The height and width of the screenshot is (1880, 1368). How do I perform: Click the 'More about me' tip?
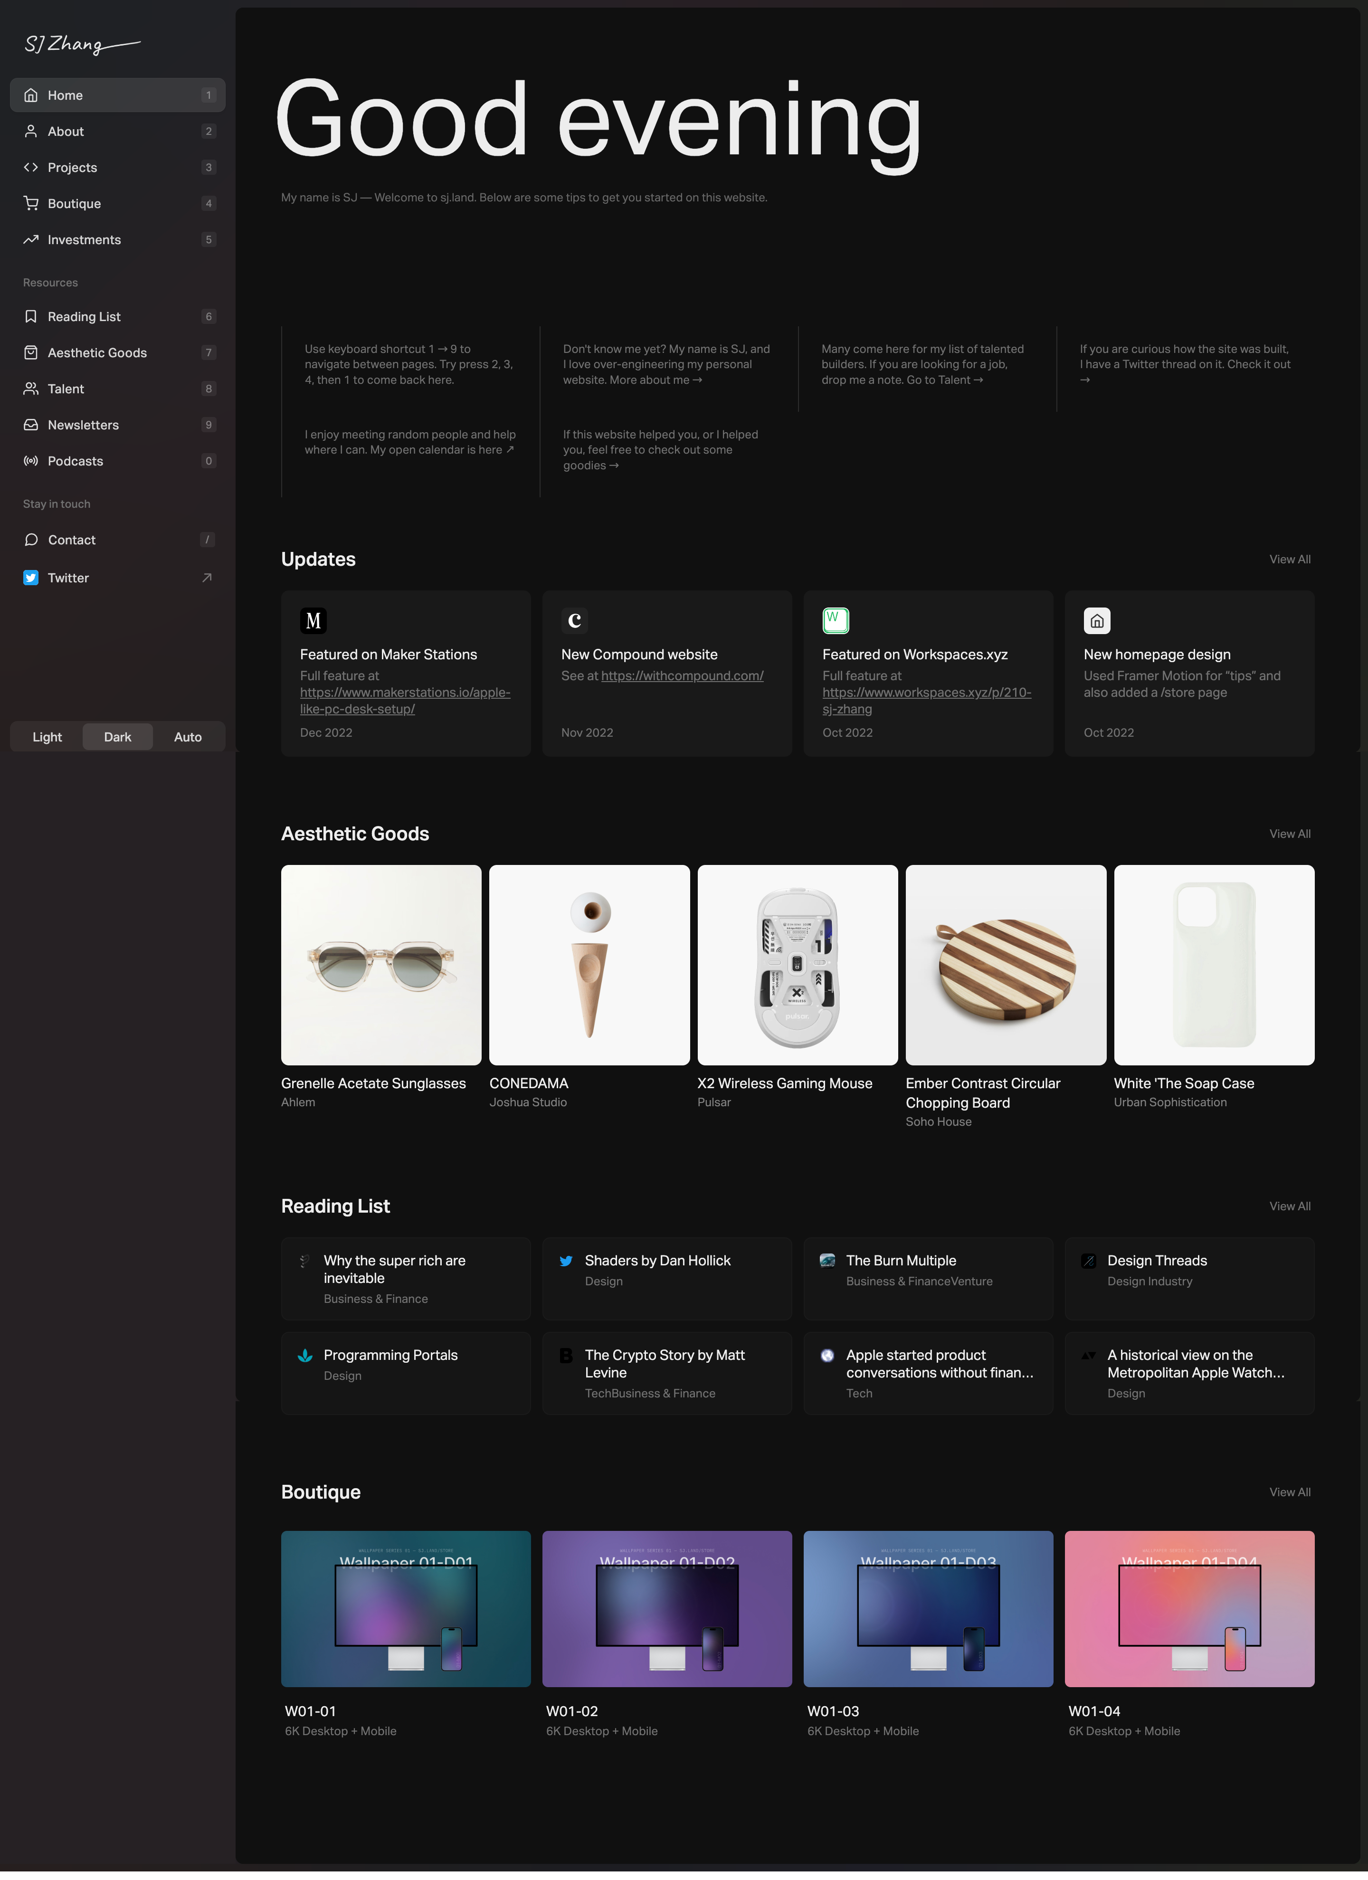tap(667, 365)
